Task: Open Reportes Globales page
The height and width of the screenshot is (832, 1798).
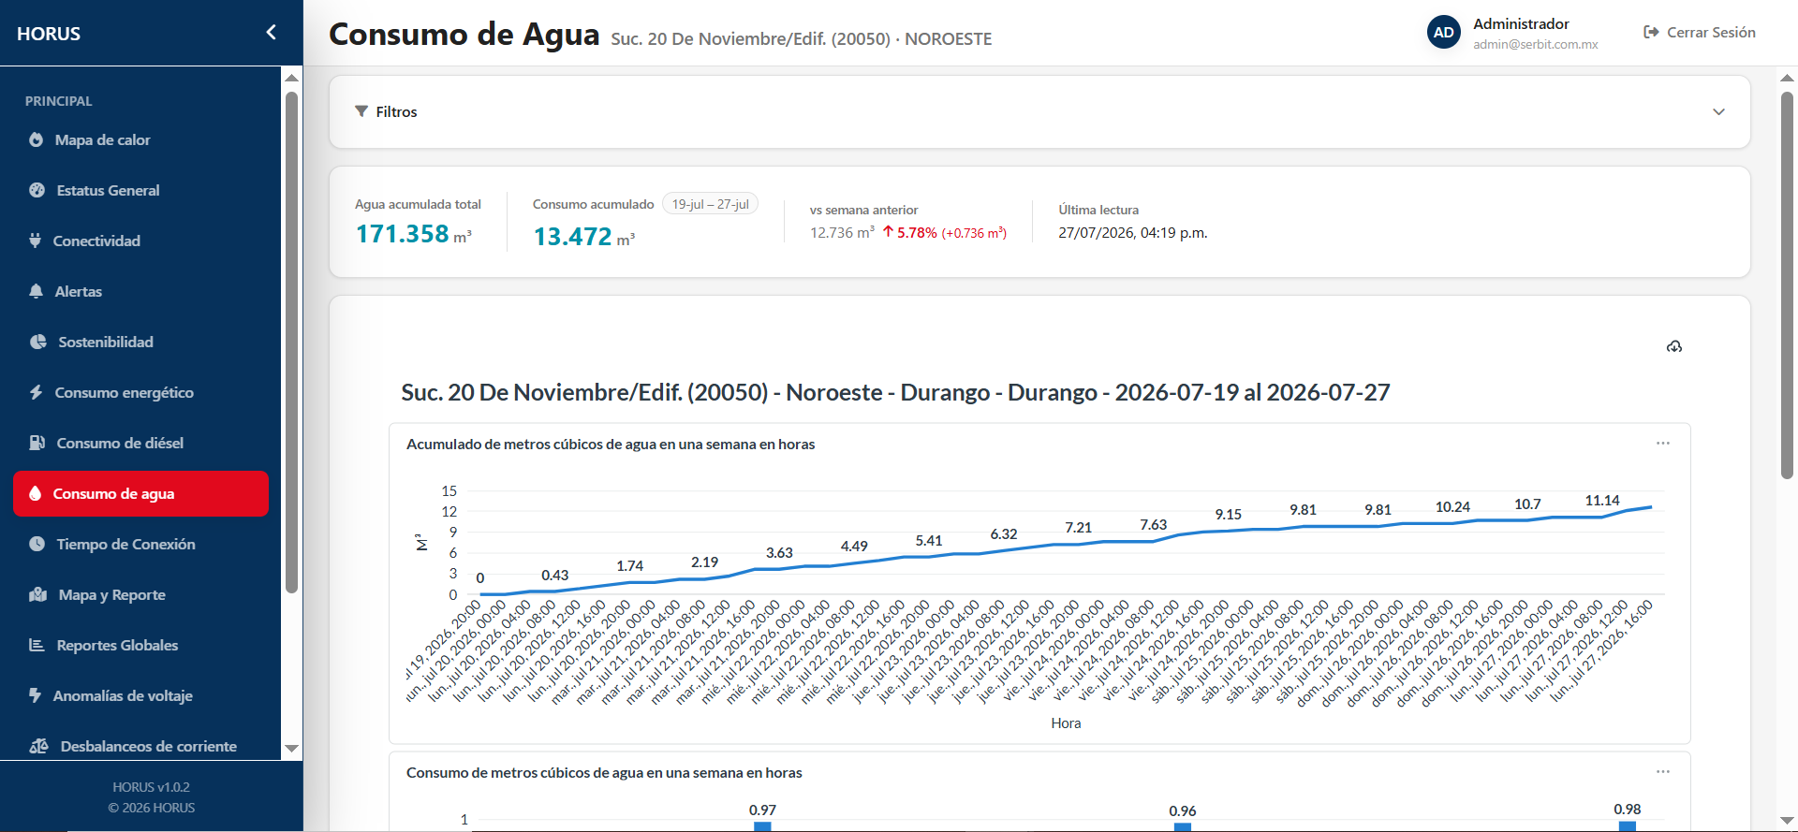Action: pos(140,645)
